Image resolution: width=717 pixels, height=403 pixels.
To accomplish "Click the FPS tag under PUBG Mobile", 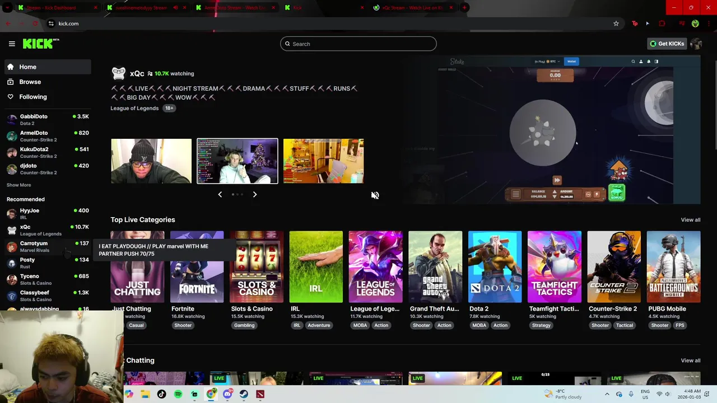I will 679,325.
